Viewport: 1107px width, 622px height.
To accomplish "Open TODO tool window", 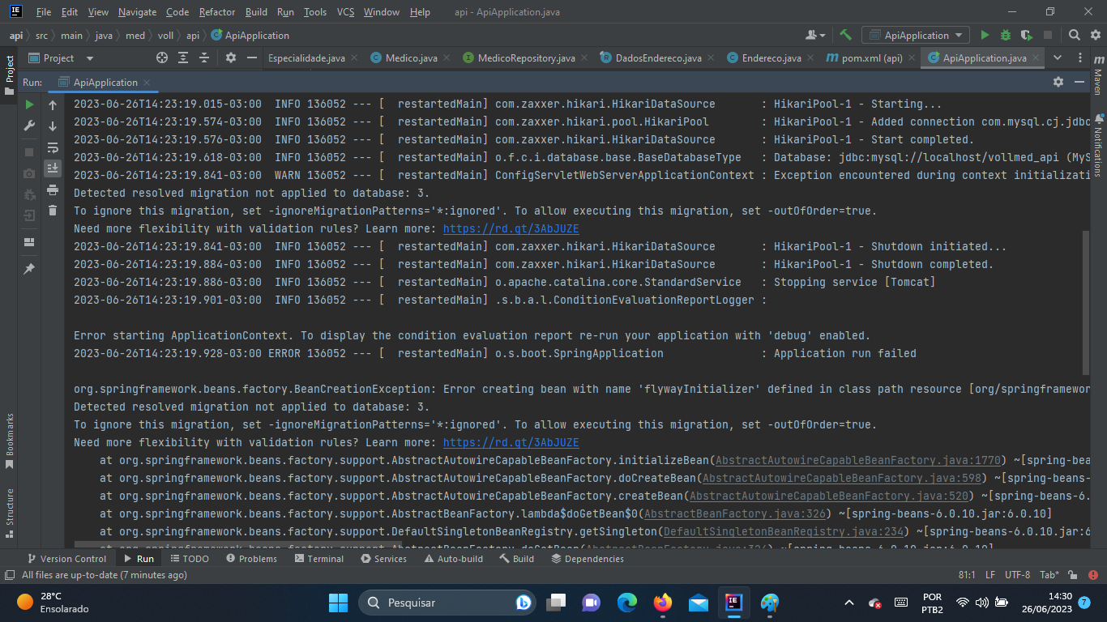I will point(188,559).
